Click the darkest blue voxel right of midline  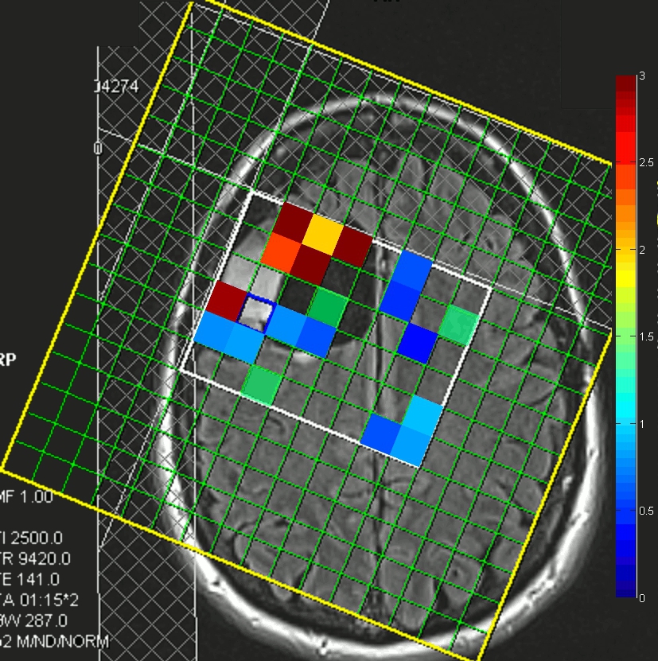(x=418, y=342)
